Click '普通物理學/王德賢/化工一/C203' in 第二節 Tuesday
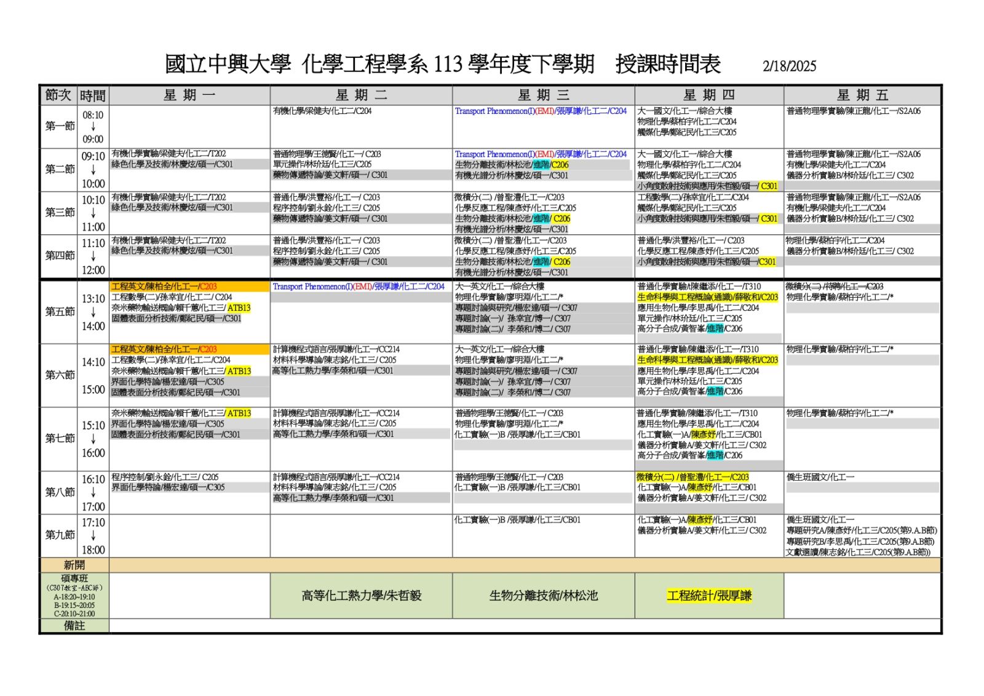Image resolution: width=984 pixels, height=696 pixels. 327,154
